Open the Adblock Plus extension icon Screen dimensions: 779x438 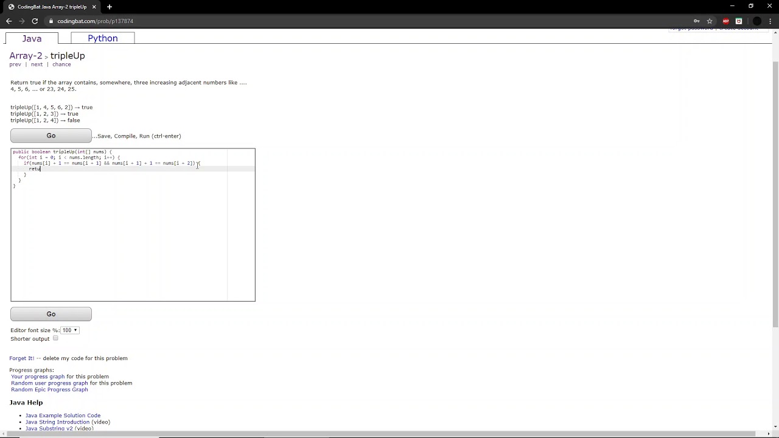tap(725, 21)
